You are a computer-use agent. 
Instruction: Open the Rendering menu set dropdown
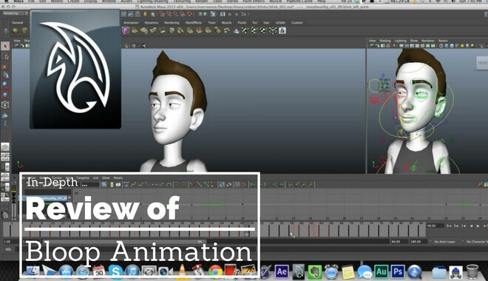pos(16,13)
